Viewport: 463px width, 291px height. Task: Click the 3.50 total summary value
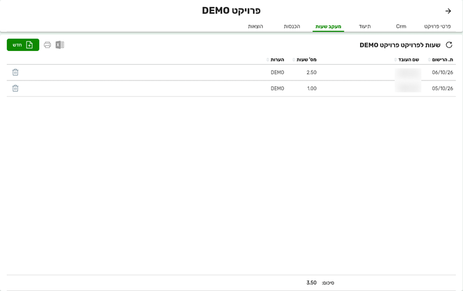coord(311,283)
